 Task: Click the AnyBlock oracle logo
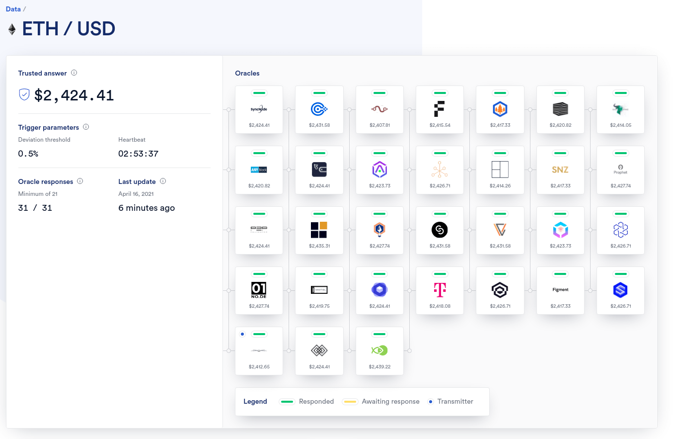point(259,169)
